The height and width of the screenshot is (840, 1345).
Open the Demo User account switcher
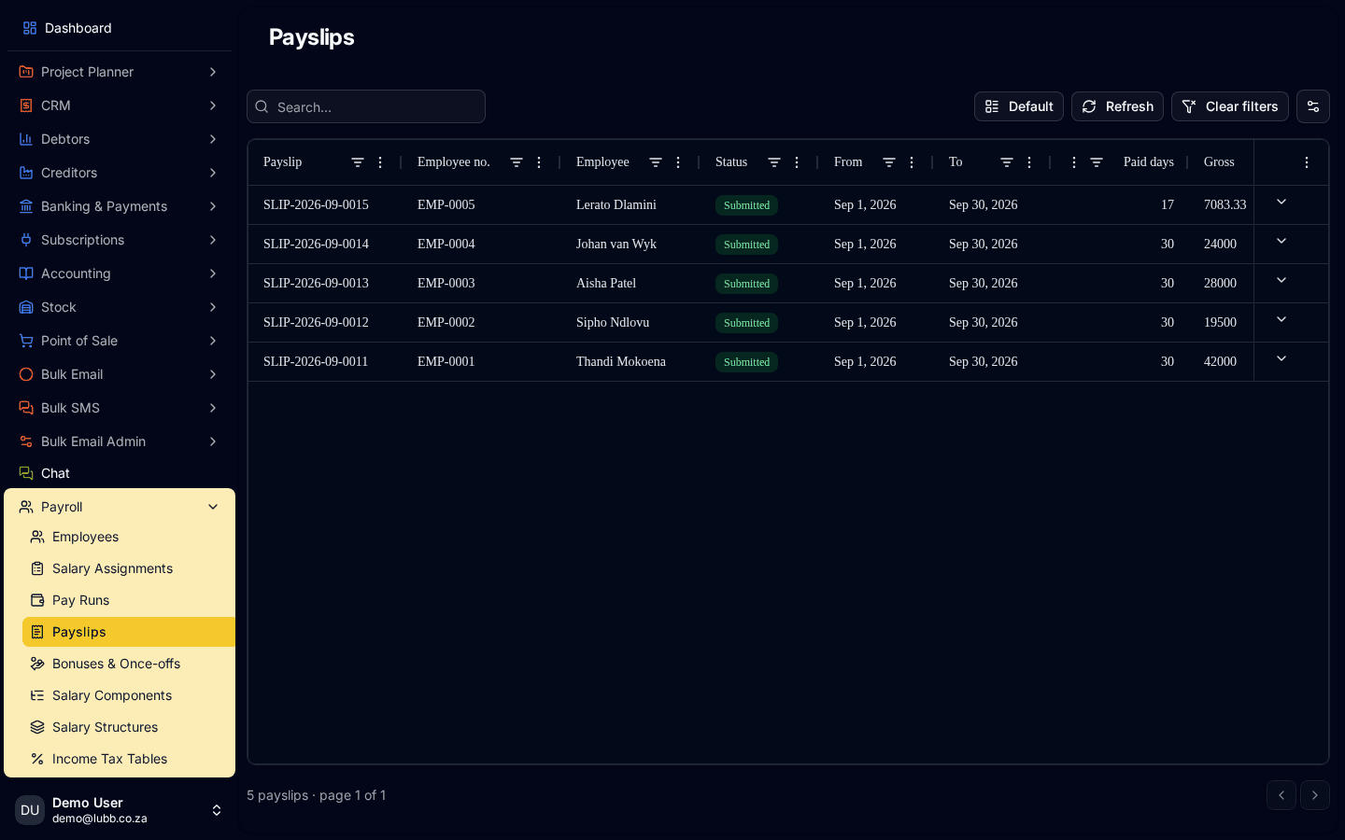(x=120, y=810)
